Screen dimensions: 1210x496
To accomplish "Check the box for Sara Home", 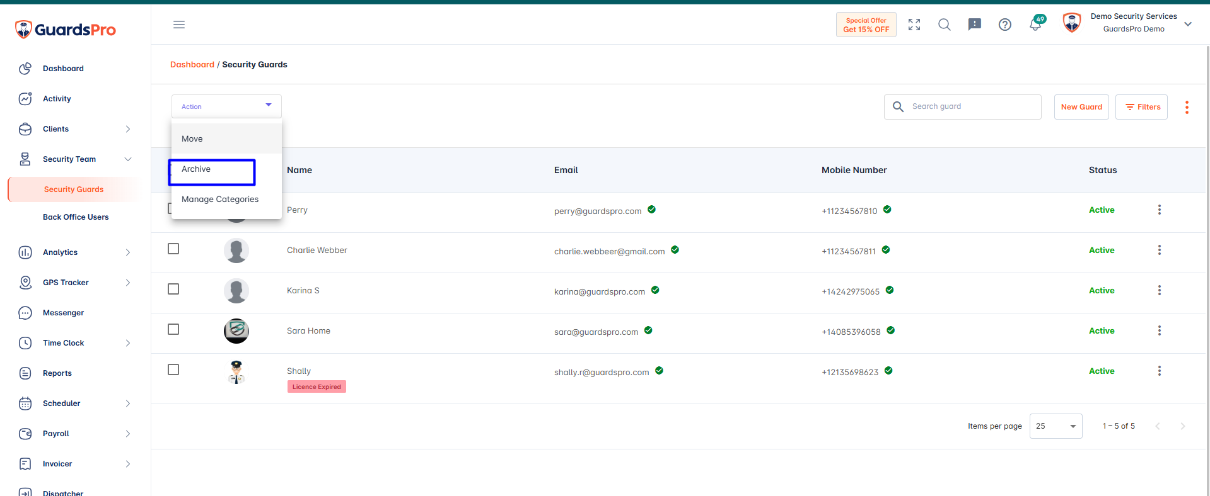I will [x=173, y=329].
